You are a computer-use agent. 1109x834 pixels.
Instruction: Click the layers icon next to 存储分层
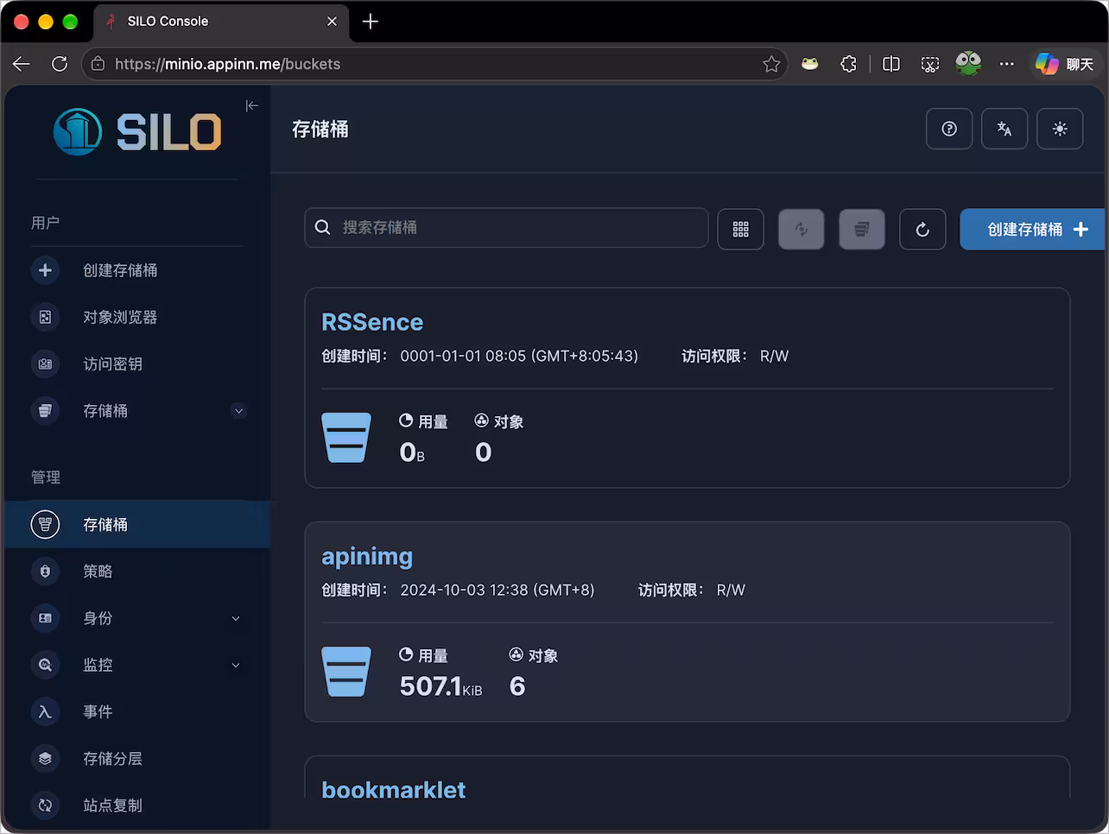coord(45,757)
